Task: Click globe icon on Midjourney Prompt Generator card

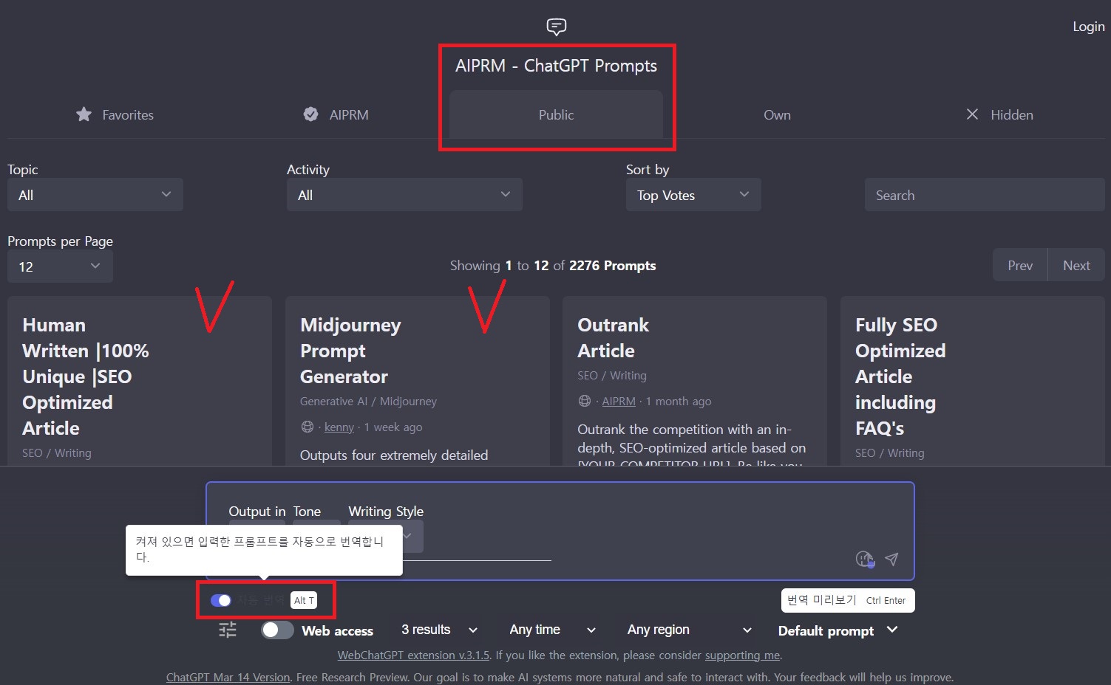Action: coord(308,427)
